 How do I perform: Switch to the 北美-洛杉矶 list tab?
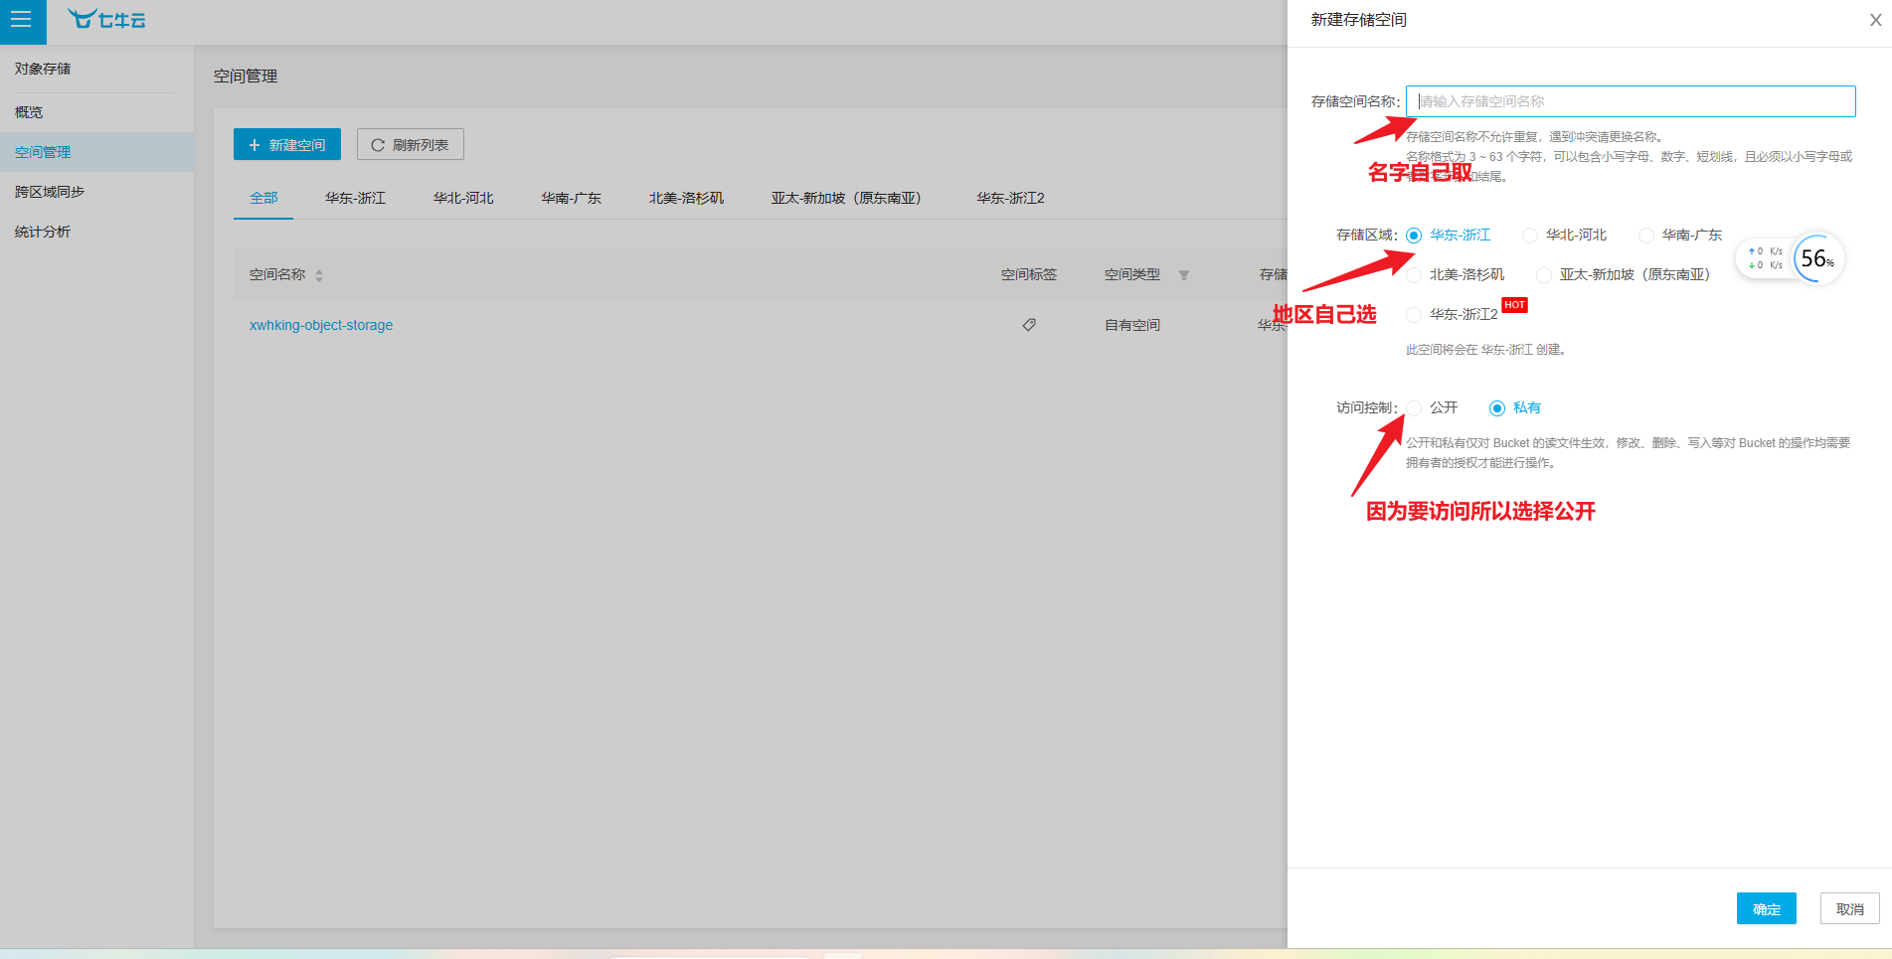coord(686,198)
